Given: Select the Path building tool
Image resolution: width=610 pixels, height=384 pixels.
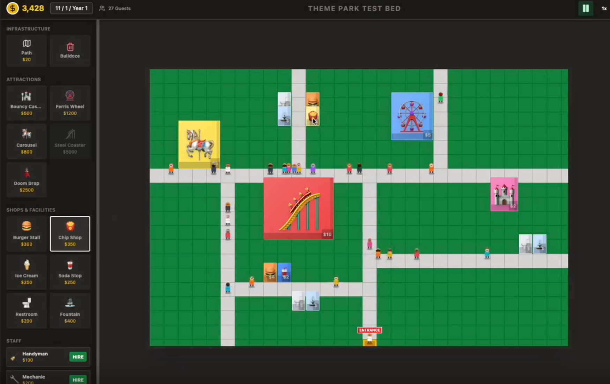Looking at the screenshot, I should [27, 51].
